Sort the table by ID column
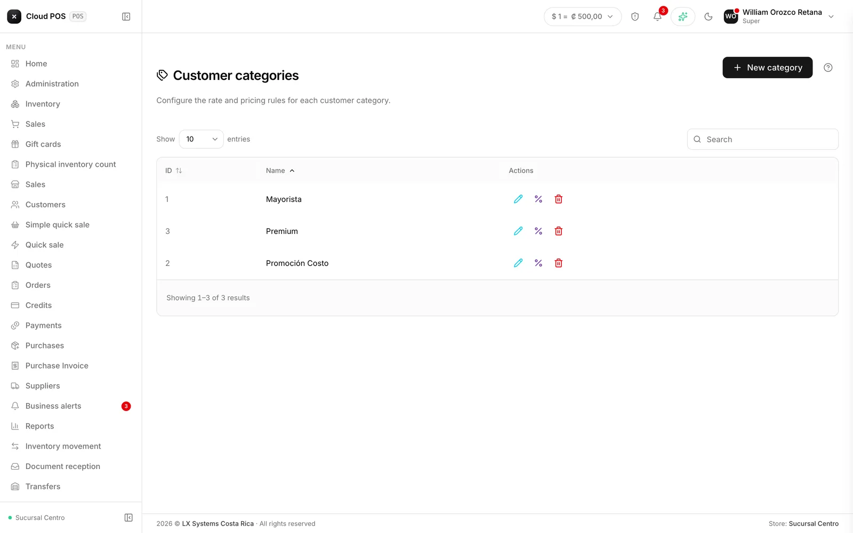853x533 pixels. pos(174,171)
